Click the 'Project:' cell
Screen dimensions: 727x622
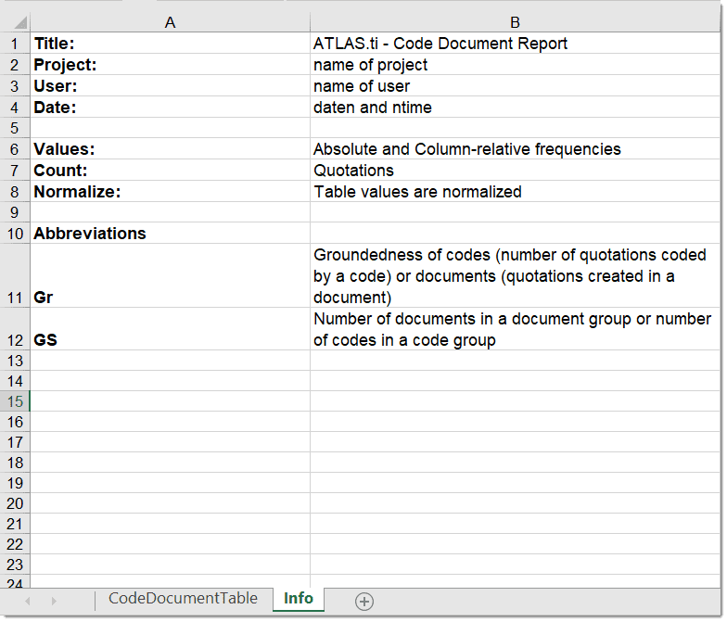pyautogui.click(x=170, y=65)
